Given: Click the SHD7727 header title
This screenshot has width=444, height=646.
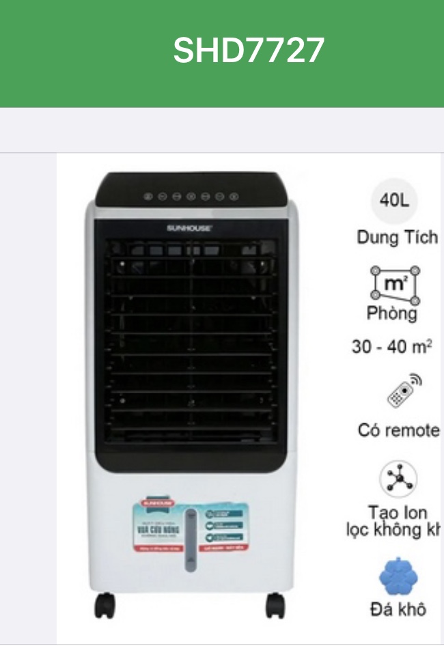Looking at the screenshot, I should point(249,51).
